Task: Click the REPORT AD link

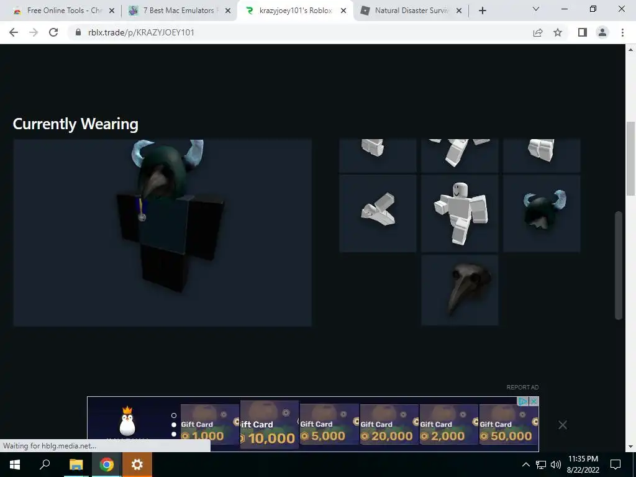Action: coord(522,388)
